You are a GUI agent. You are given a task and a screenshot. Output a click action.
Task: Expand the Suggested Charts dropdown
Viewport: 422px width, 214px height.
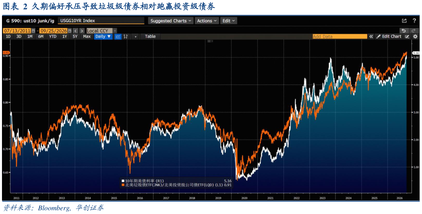click(x=171, y=21)
